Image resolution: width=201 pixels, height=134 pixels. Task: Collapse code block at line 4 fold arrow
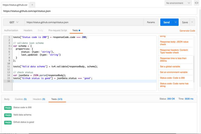[11, 46]
